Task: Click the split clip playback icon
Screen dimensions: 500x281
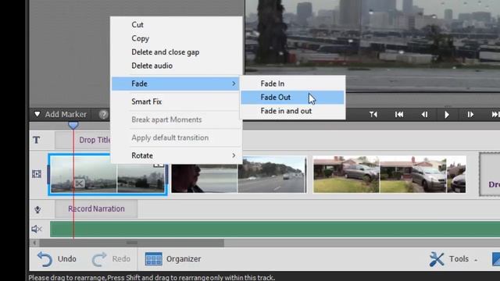Action: (373, 115)
